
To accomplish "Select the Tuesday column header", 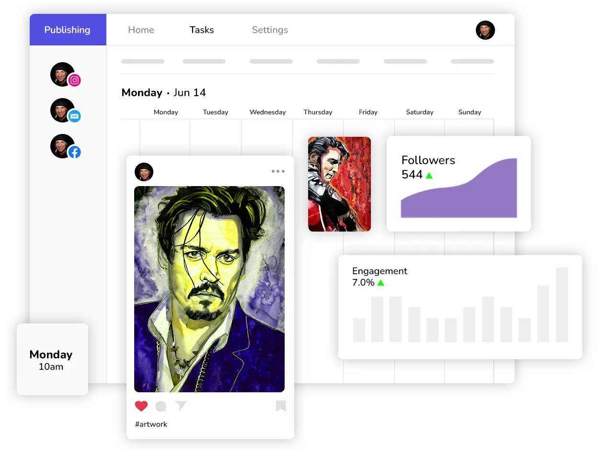I will 216,112.
